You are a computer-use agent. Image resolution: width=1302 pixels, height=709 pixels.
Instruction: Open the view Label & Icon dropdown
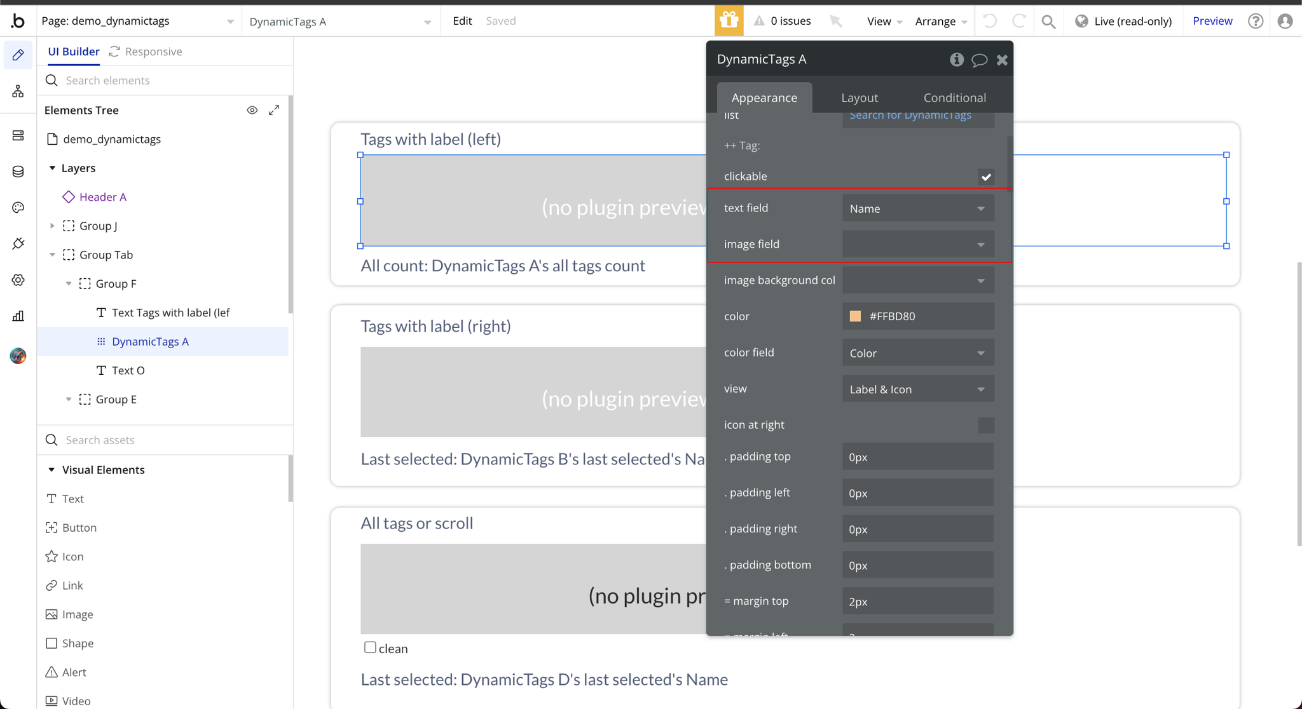point(918,389)
